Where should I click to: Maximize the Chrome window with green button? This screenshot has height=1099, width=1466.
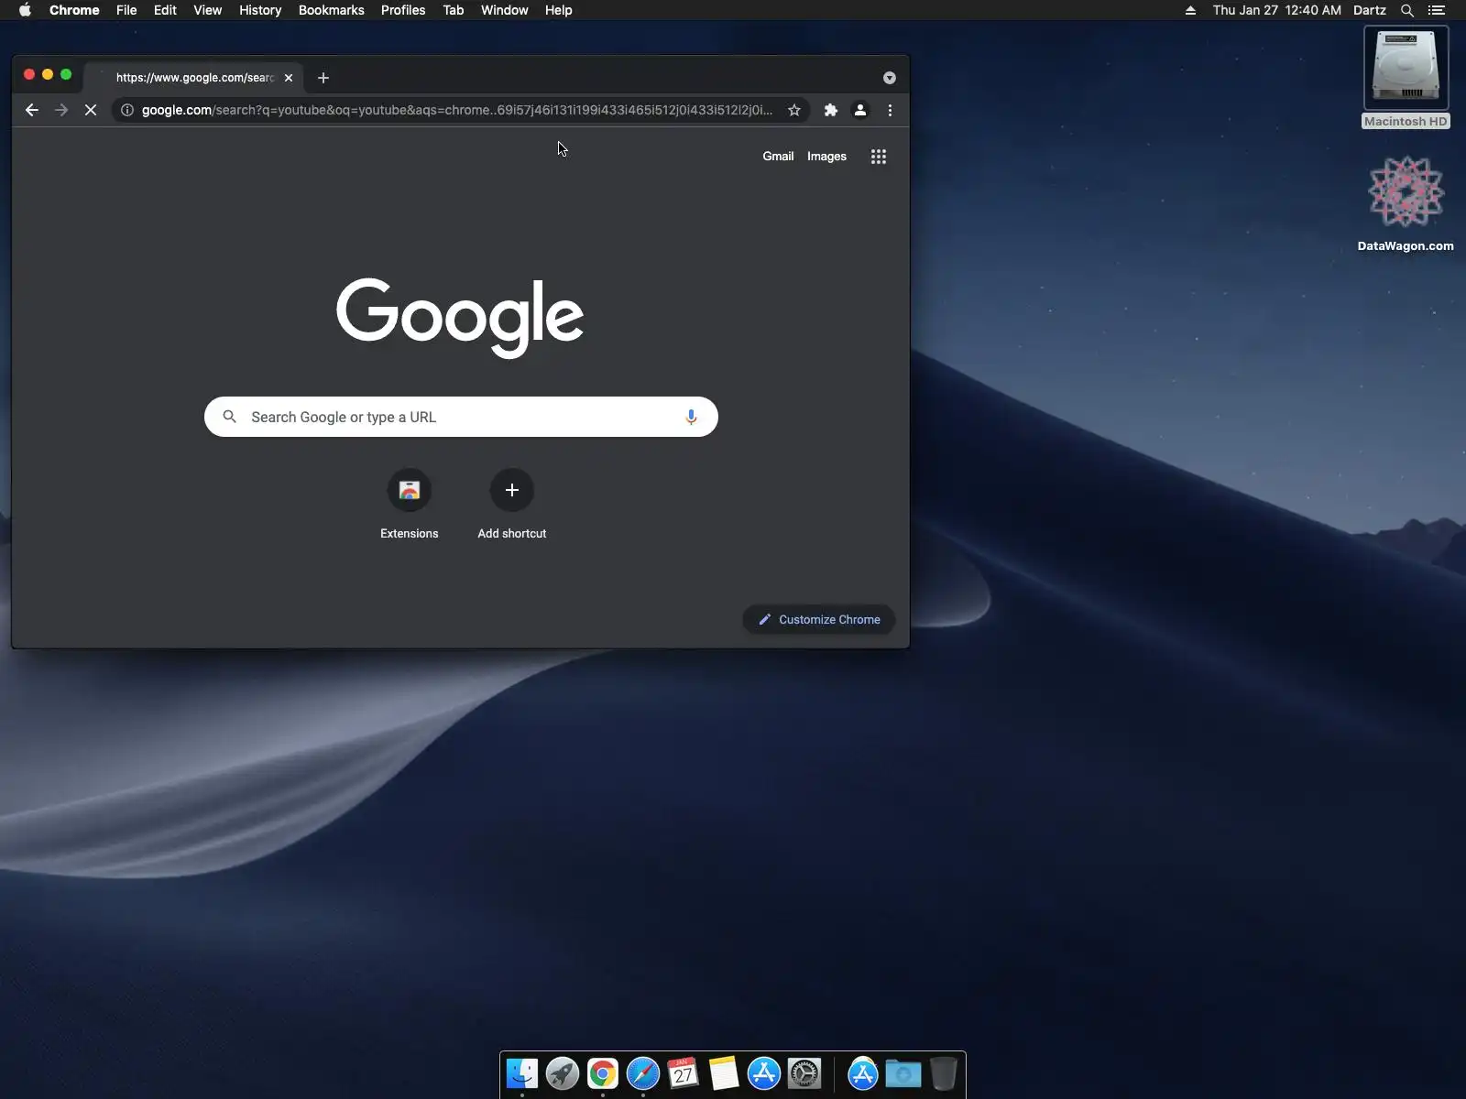click(66, 74)
